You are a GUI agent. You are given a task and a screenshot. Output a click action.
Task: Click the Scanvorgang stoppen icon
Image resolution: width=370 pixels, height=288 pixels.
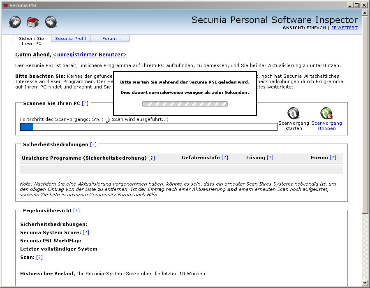tap(326, 113)
